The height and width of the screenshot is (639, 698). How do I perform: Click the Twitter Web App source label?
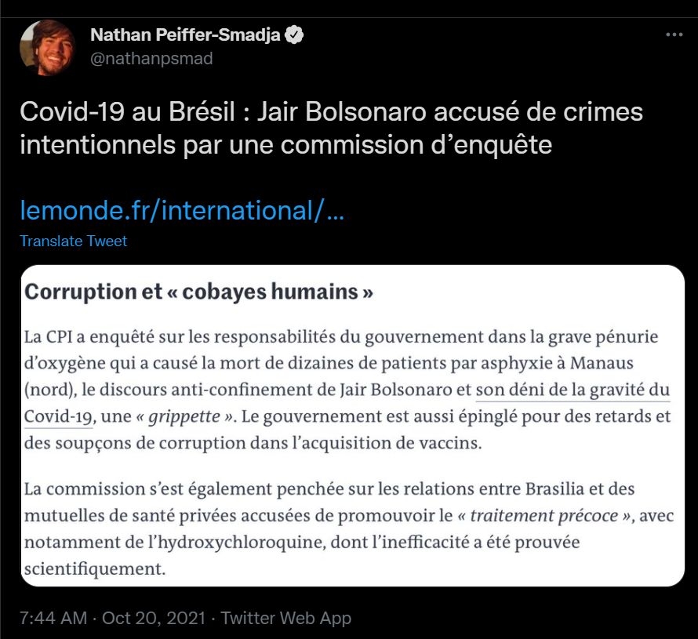(285, 618)
